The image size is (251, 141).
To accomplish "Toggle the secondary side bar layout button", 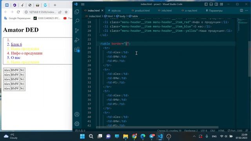I will pos(216,4).
